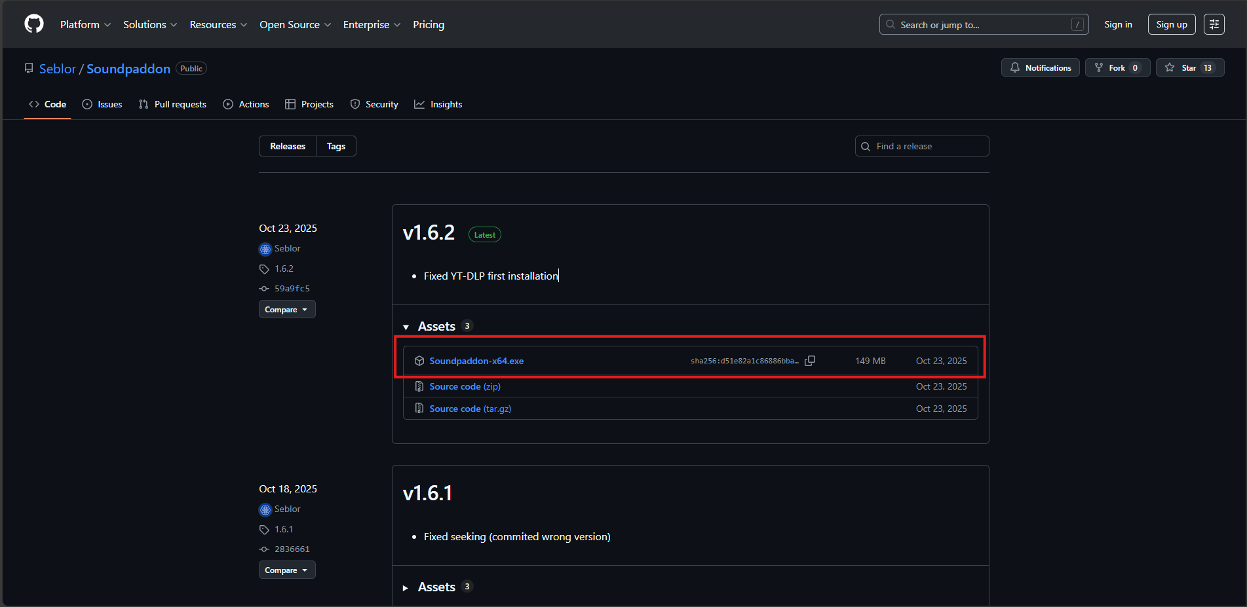Click the zip file icon beside Source code (zip)

[x=419, y=386]
